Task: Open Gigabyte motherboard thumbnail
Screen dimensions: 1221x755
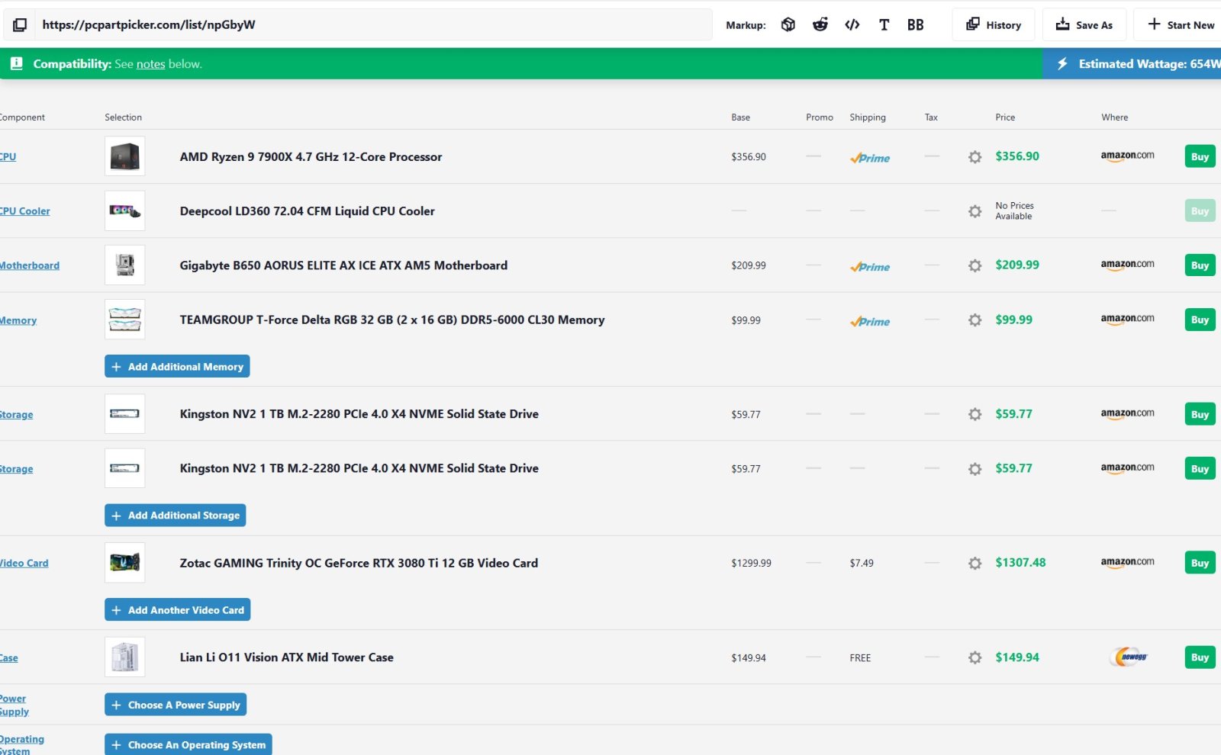Action: click(x=124, y=265)
